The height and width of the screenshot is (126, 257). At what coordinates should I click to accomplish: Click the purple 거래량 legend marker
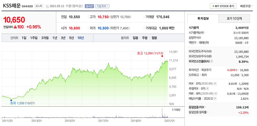(x=173, y=110)
